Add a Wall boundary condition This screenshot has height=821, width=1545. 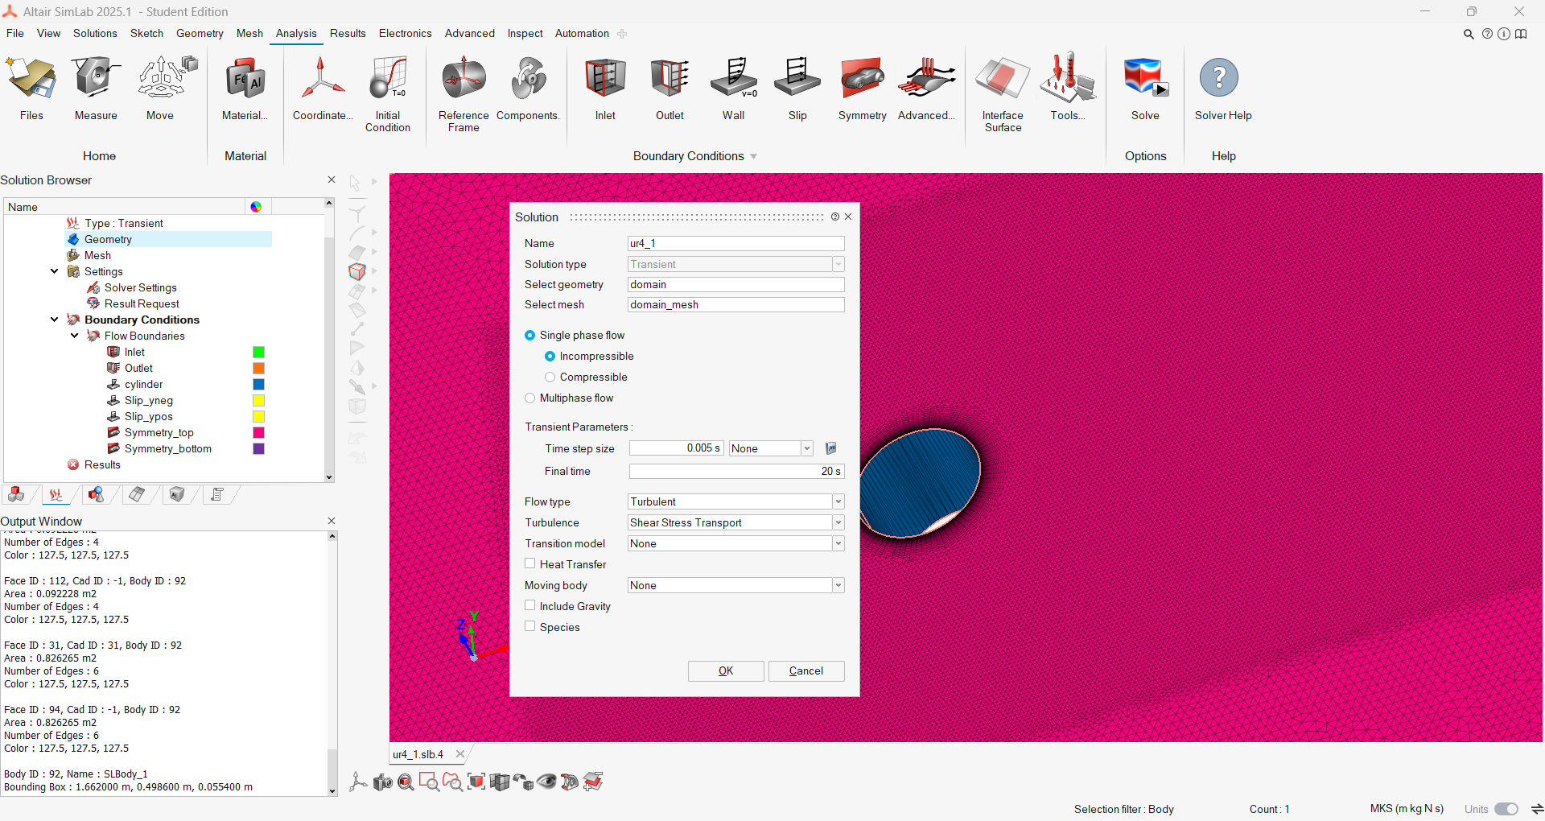[733, 88]
